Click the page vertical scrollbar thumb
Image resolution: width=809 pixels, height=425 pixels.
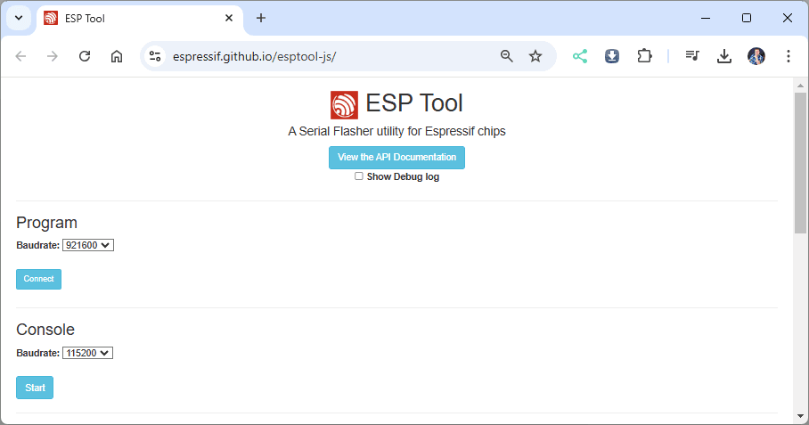(800, 160)
